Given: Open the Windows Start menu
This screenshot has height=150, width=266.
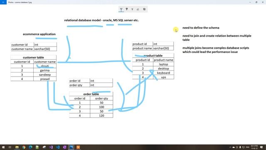Looking at the screenshot, I should (x=3, y=147).
